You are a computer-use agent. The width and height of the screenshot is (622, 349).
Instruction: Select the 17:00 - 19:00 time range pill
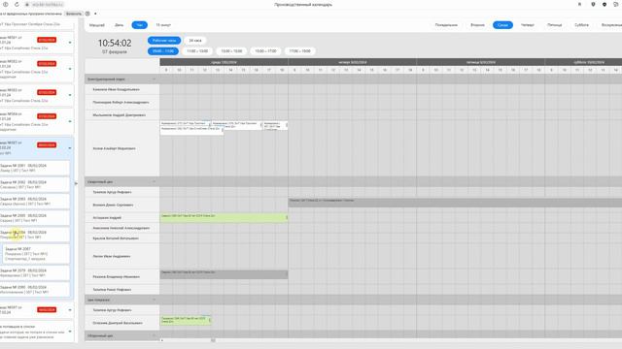tap(299, 51)
